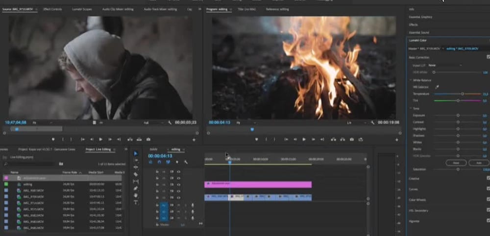Switch to Audio Track Mixer tab

160,9
